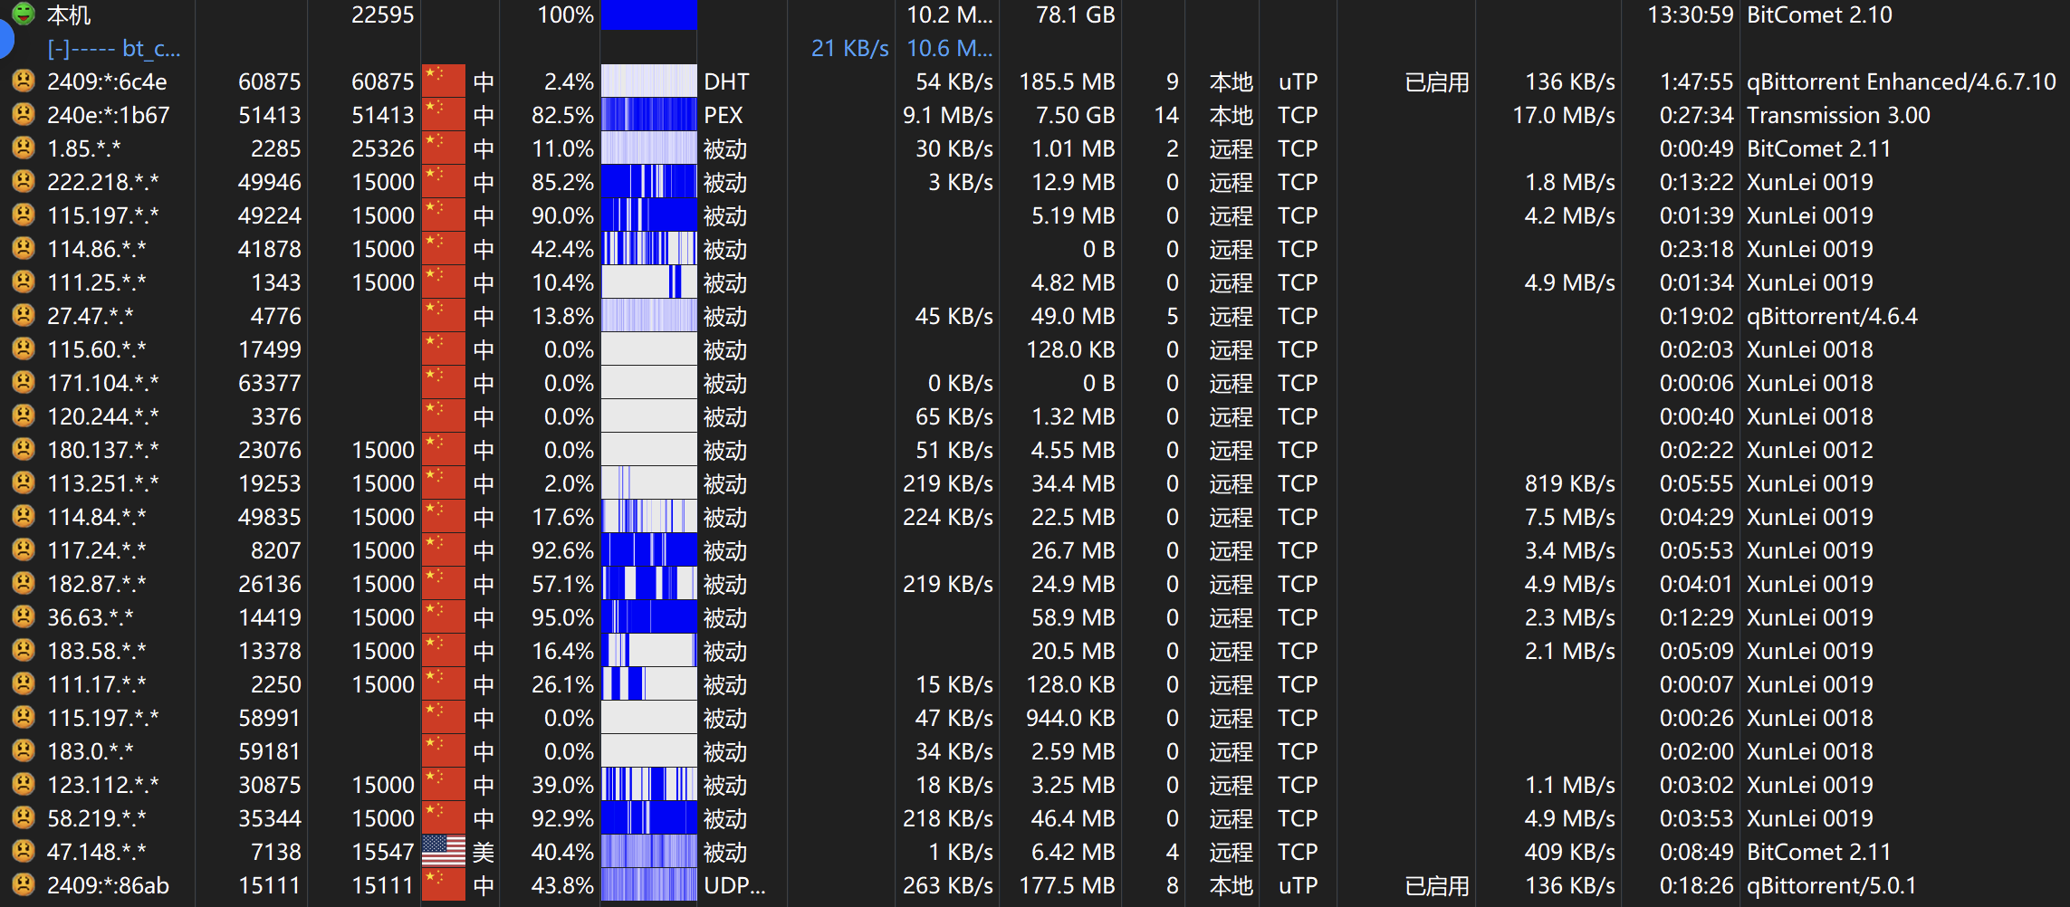The width and height of the screenshot is (2070, 907).
Task: Click the '17.0 MB/s' peer speed cell
Action: coord(1564,115)
